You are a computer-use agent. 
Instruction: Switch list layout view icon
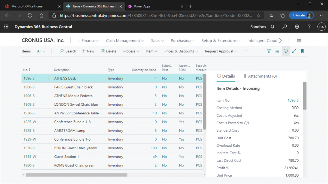tap(277, 51)
